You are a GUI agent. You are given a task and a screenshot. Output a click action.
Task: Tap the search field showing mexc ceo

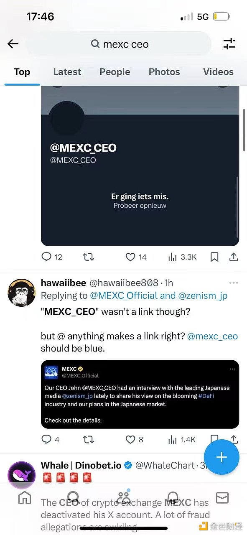pyautogui.click(x=125, y=44)
